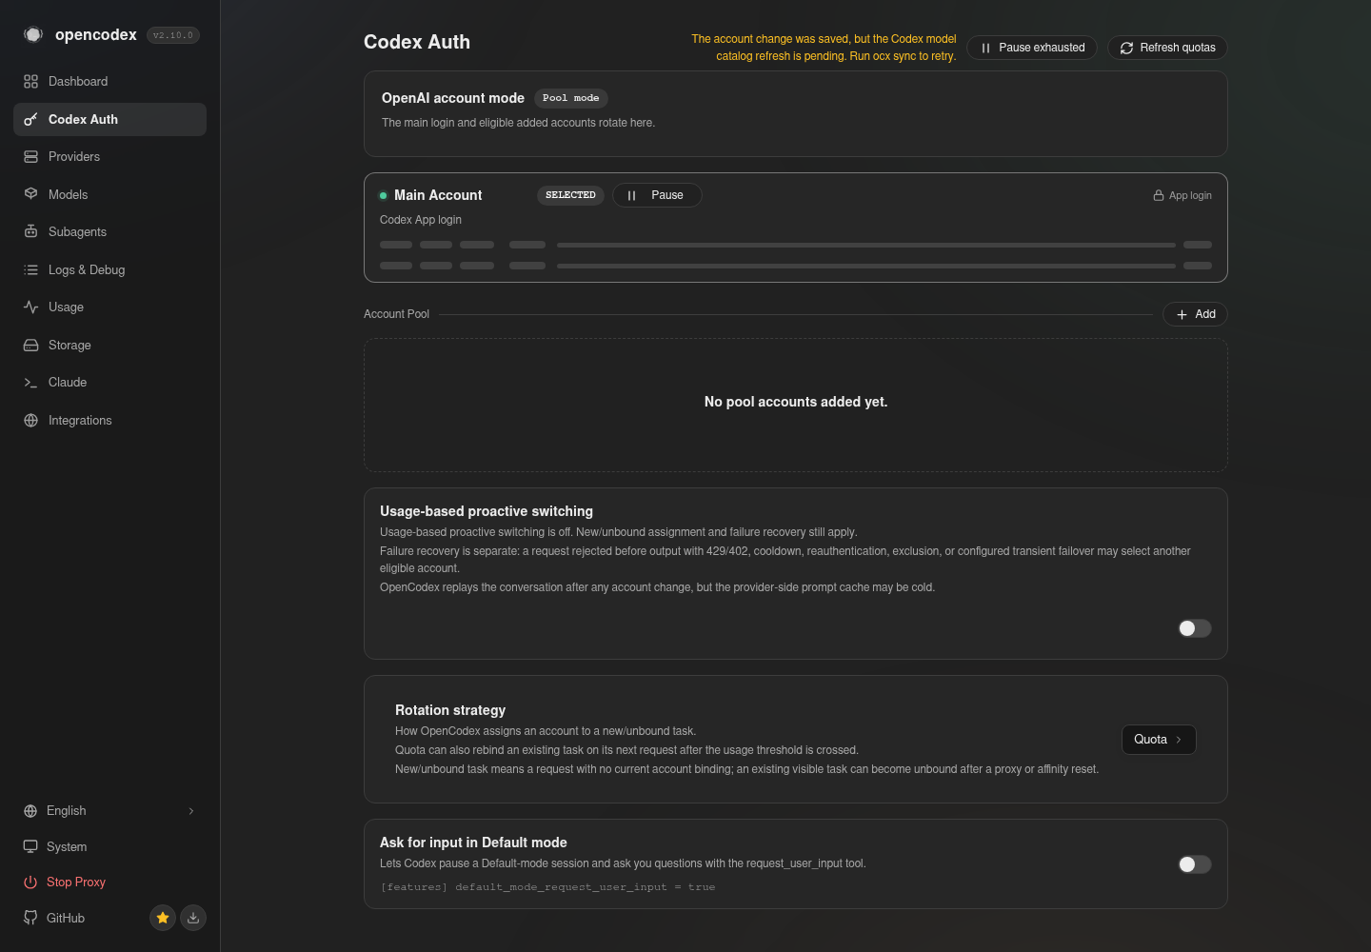Open the GitHub link

66,918
